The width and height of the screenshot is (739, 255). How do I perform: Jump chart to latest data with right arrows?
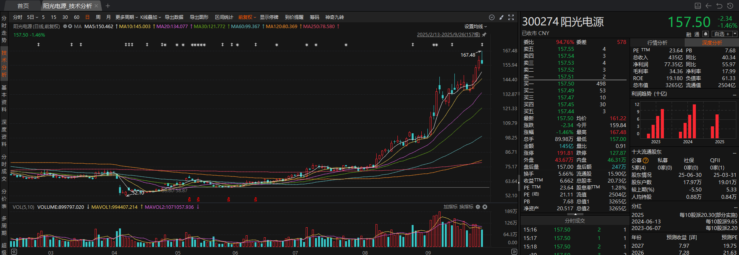pos(514,252)
